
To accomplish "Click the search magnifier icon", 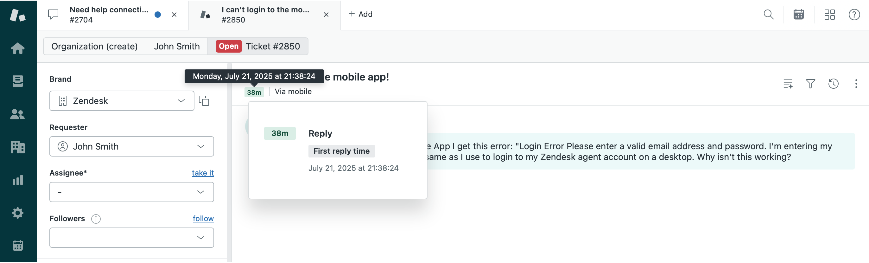I will 769,15.
